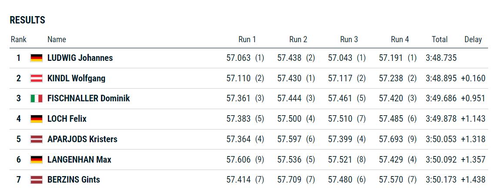The image size is (502, 190).
Task: Click the Name column header
Action: (57, 39)
